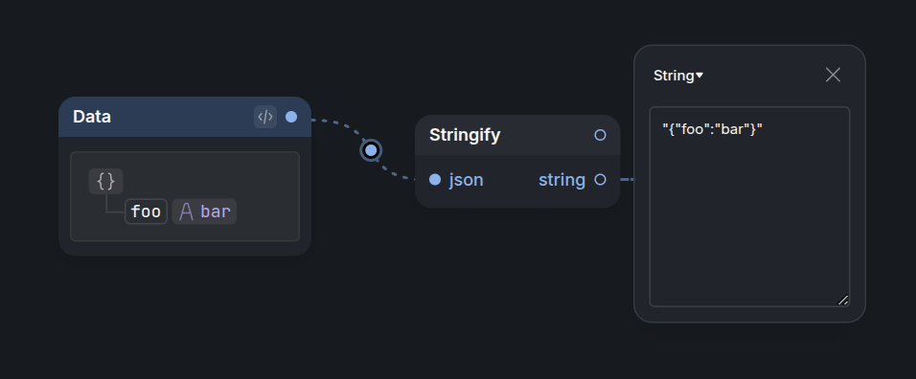This screenshot has width=916, height=379.
Task: Click the Data node output port
Action: 291,117
